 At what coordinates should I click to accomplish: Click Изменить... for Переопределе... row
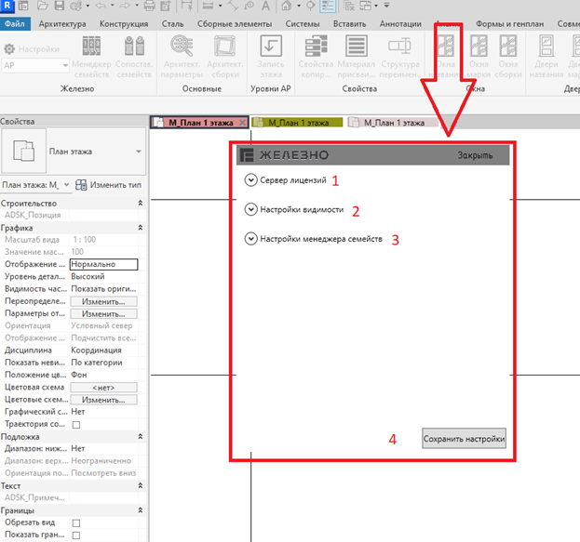pyautogui.click(x=103, y=301)
